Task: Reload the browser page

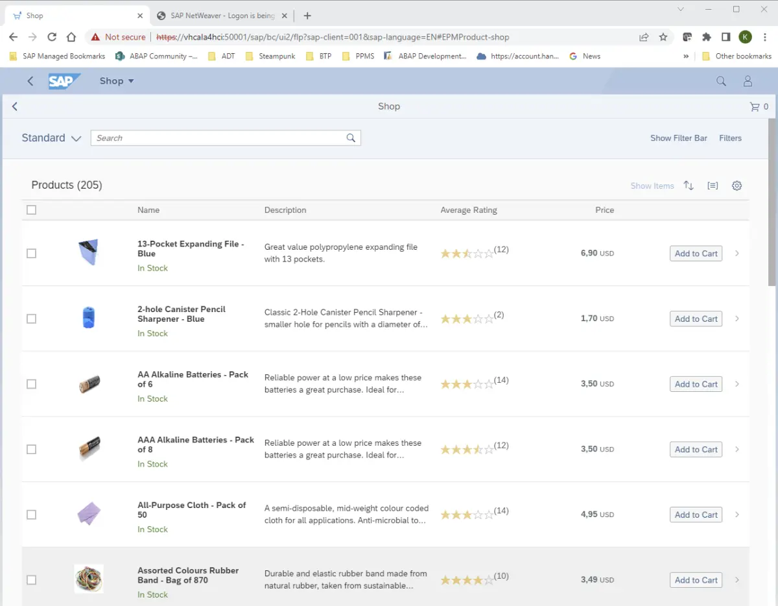Action: [52, 37]
